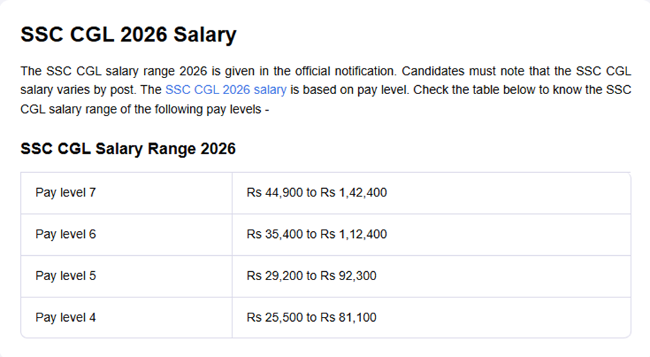650x357 pixels.
Task: Click the words 'salary varies by post'
Action: coord(78,90)
